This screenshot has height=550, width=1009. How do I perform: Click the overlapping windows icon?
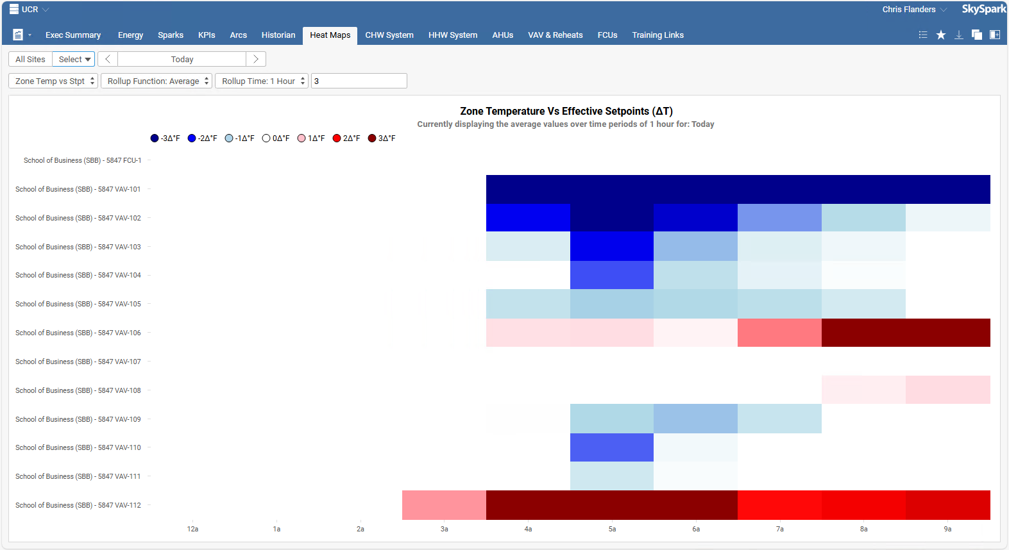(x=976, y=35)
